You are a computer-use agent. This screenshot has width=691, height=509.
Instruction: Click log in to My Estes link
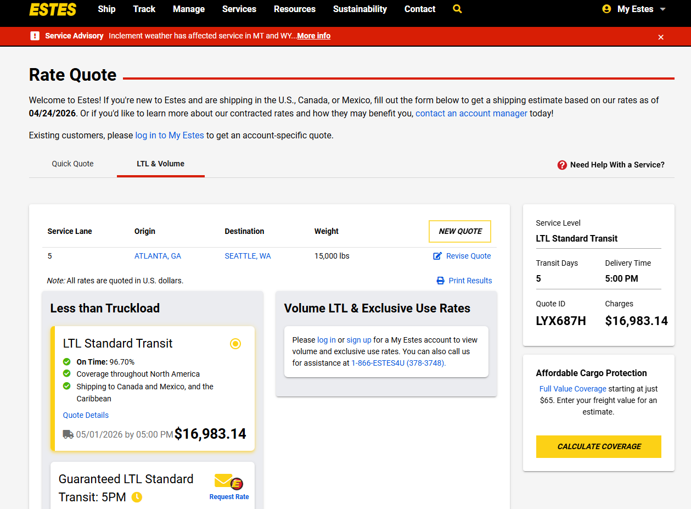click(170, 135)
